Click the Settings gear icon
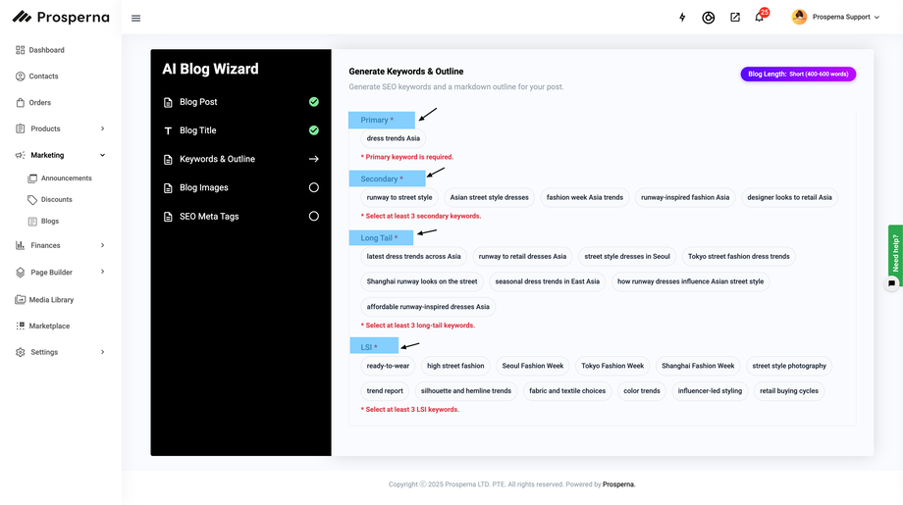The height and width of the screenshot is (505, 903). [21, 352]
